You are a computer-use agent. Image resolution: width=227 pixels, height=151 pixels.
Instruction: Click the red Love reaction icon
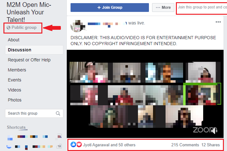79,145
